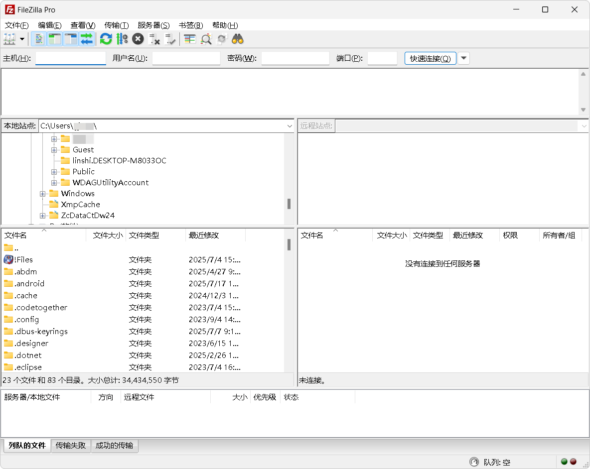Click the binoculars file search icon
Viewport: 590px width, 469px height.
tap(237, 39)
